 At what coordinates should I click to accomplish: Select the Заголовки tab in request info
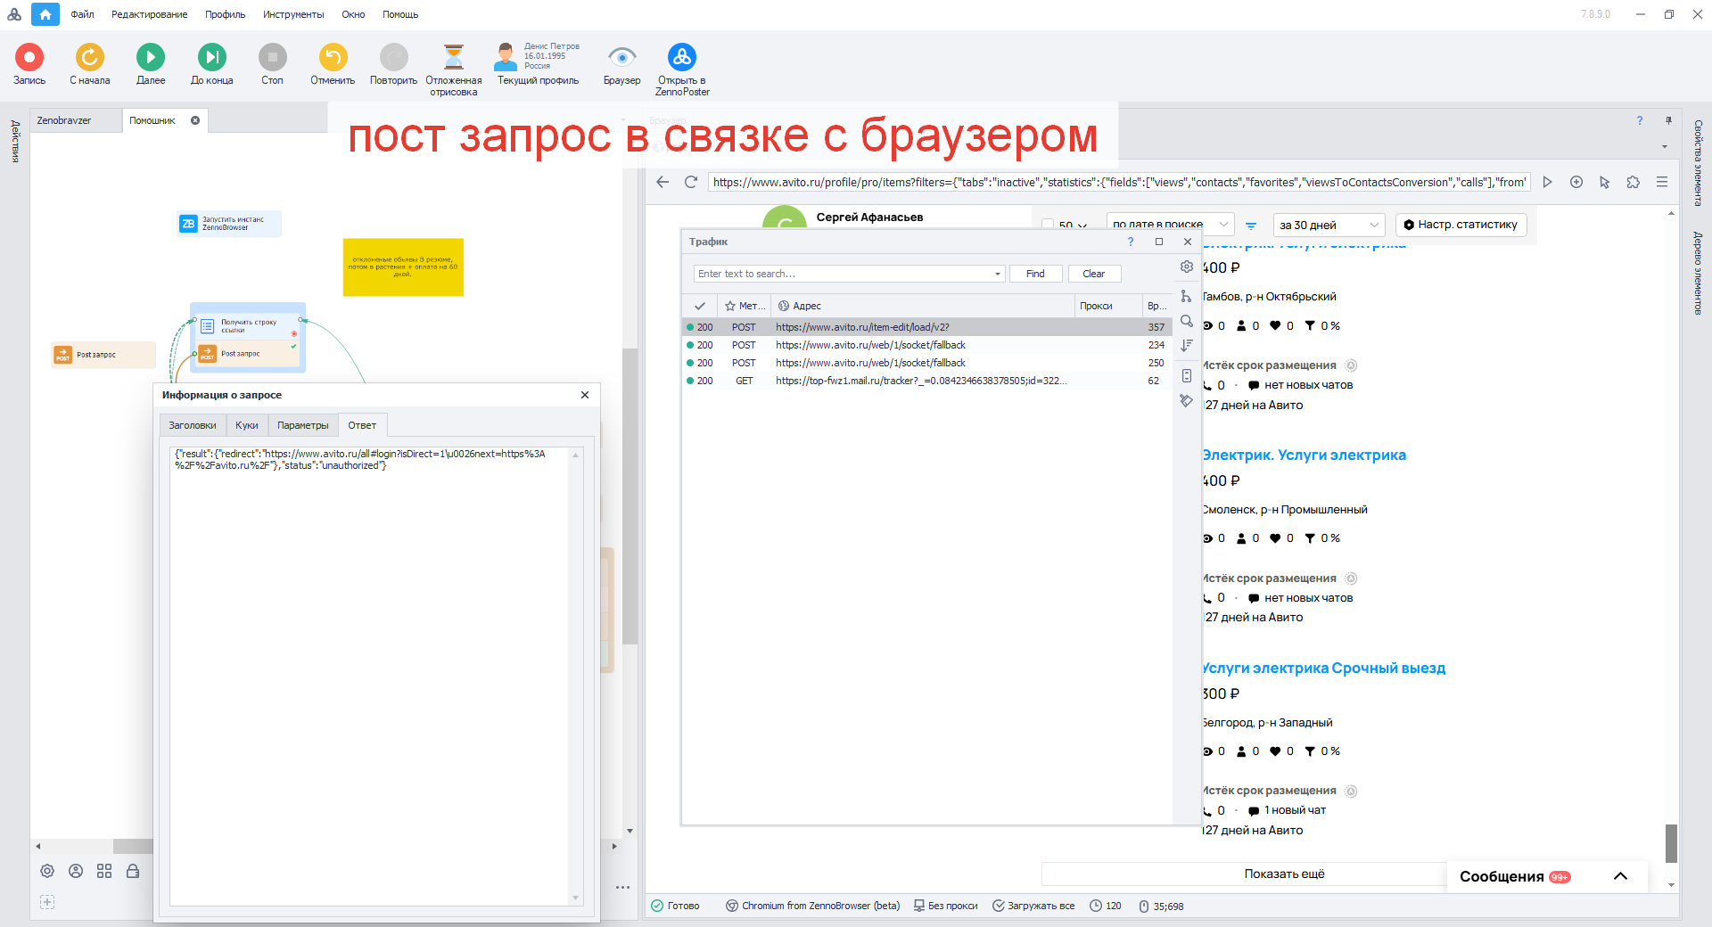pos(193,425)
